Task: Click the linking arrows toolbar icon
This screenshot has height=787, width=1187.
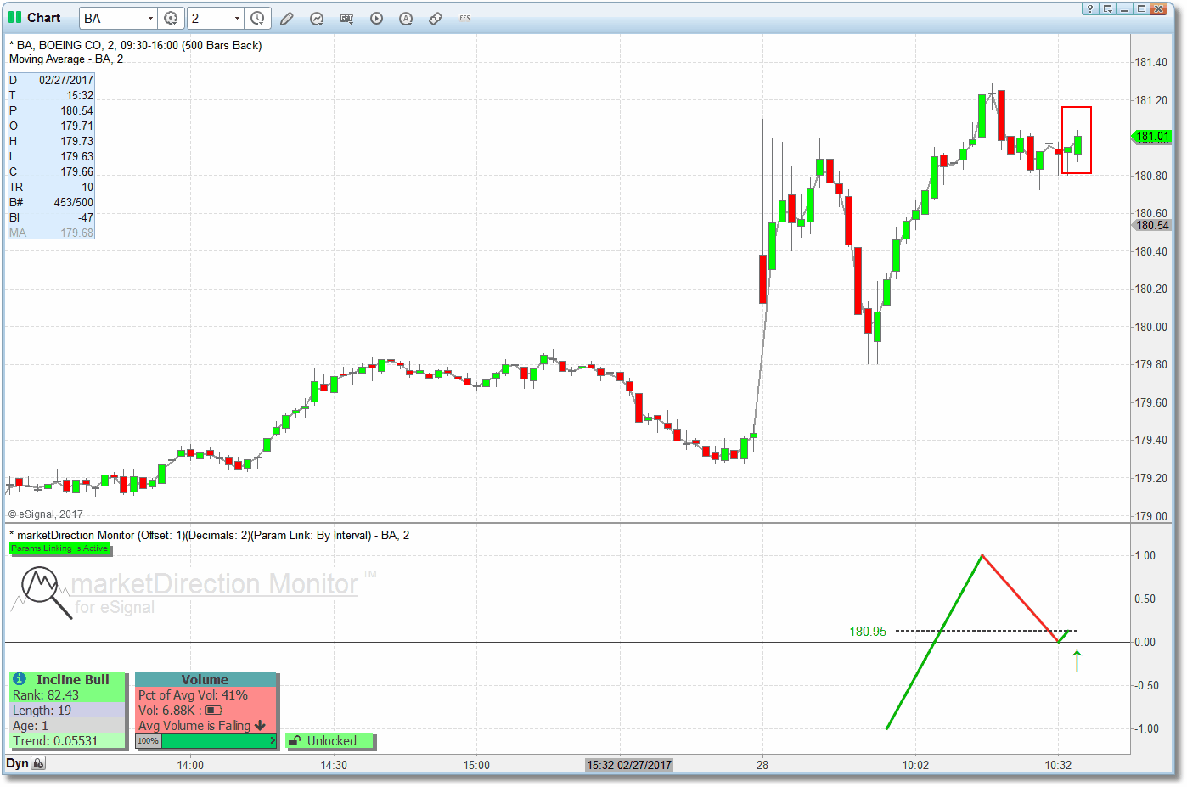Action: click(436, 19)
